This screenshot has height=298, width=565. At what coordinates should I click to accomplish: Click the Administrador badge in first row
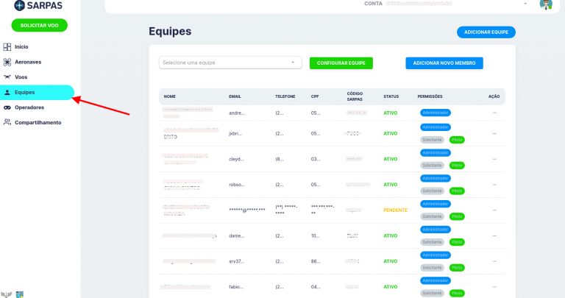(436, 113)
